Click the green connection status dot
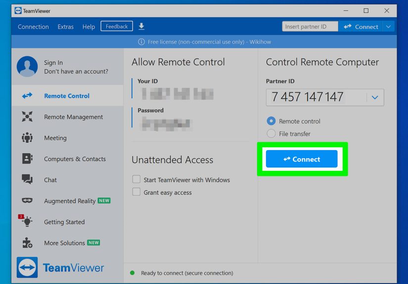This screenshot has height=284, width=408. pos(132,273)
